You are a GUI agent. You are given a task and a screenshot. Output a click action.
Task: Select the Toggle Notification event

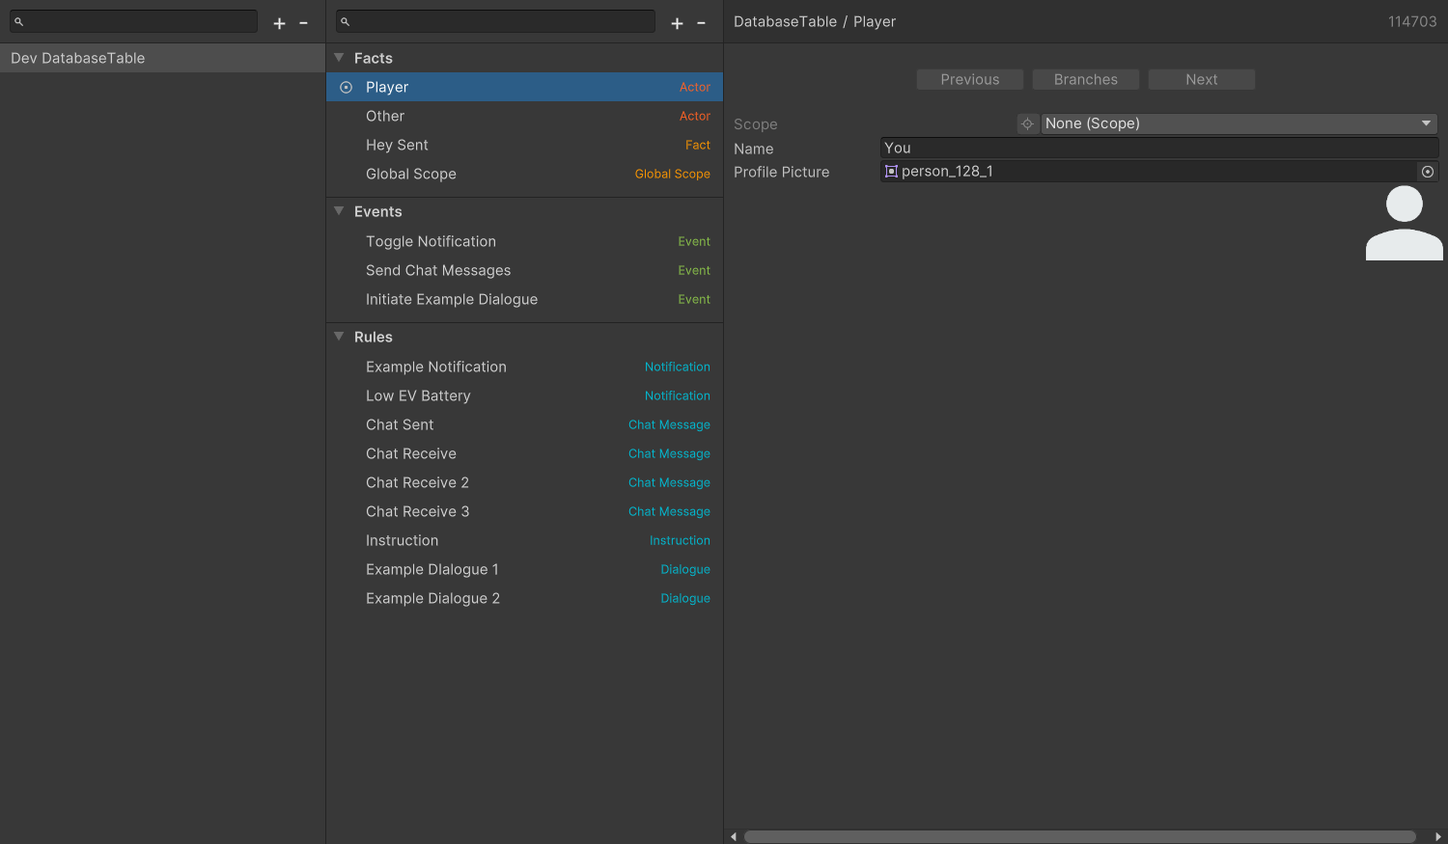tap(524, 241)
